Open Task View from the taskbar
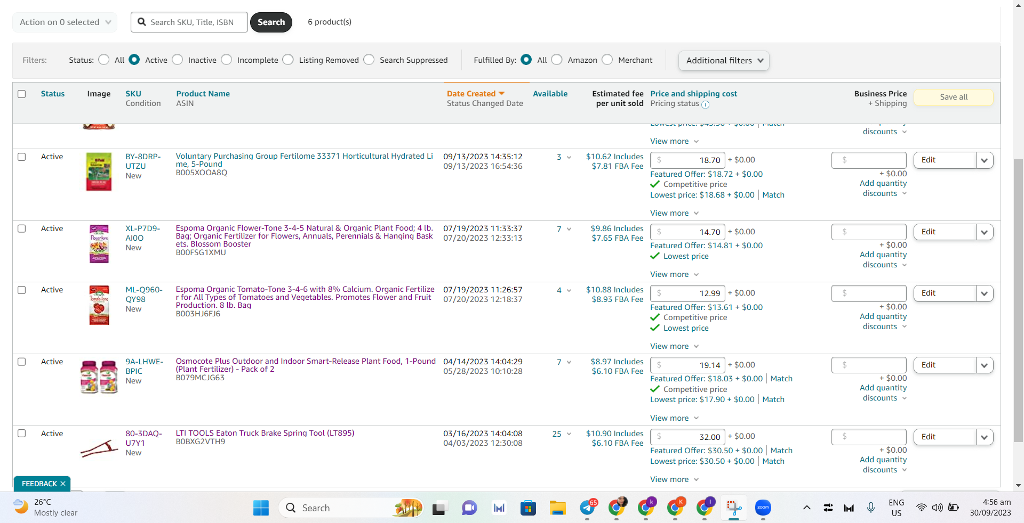Viewport: 1024px width, 523px height. pyautogui.click(x=439, y=508)
